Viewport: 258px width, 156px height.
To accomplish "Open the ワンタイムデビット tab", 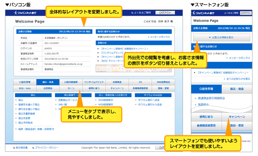I will [94, 82].
